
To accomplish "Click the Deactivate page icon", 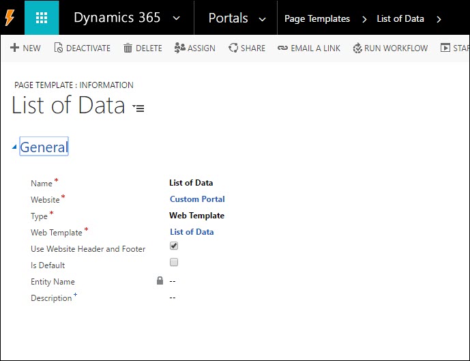I will tap(58, 48).
